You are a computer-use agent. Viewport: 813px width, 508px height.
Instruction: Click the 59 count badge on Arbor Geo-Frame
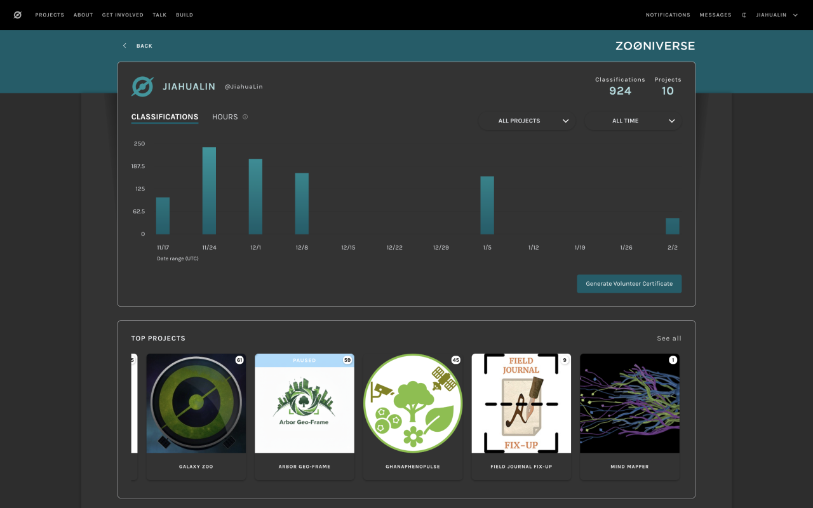[x=347, y=360]
